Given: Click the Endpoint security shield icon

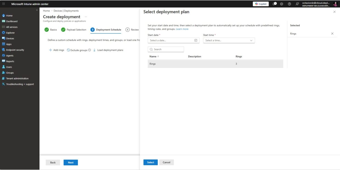Looking at the screenshot, I should [x=4, y=50].
